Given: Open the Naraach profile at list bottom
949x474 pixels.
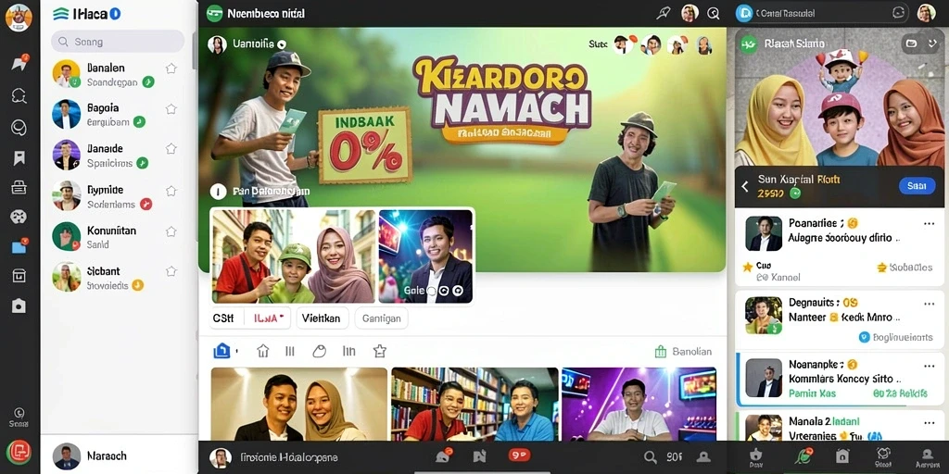Looking at the screenshot, I should tap(120, 455).
